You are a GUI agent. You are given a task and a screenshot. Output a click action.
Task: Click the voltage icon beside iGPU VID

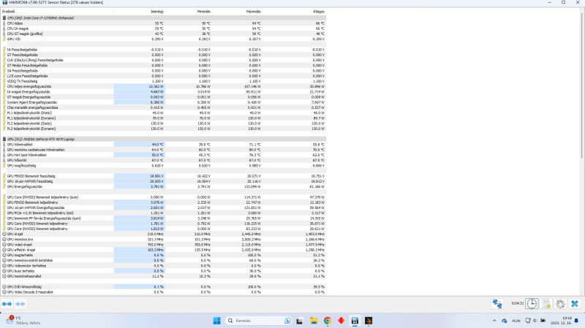tap(4, 39)
